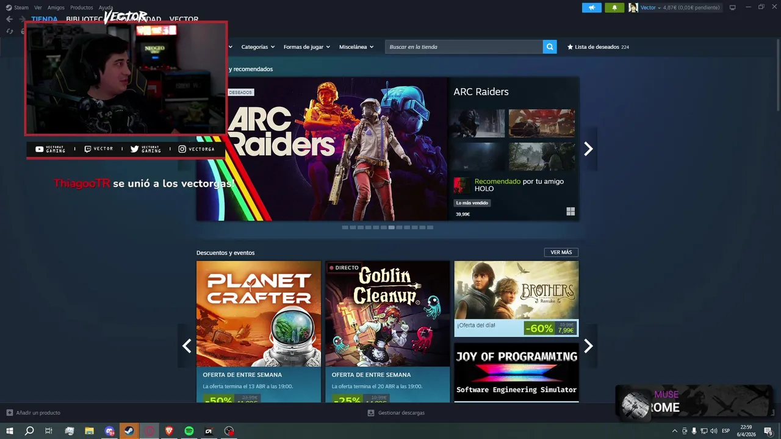This screenshot has width=781, height=439.
Task: Open Task View on the taskbar
Action: [x=49, y=431]
